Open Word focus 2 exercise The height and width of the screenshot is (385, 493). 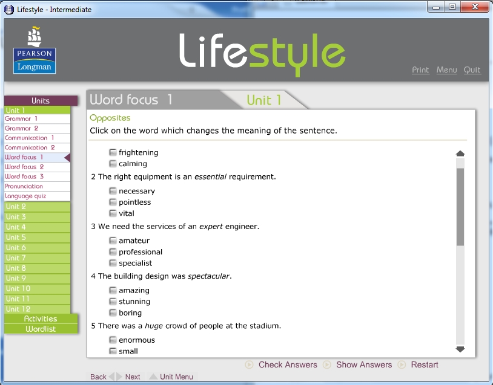tap(37, 167)
